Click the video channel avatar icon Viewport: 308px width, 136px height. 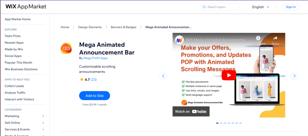pyautogui.click(x=179, y=40)
